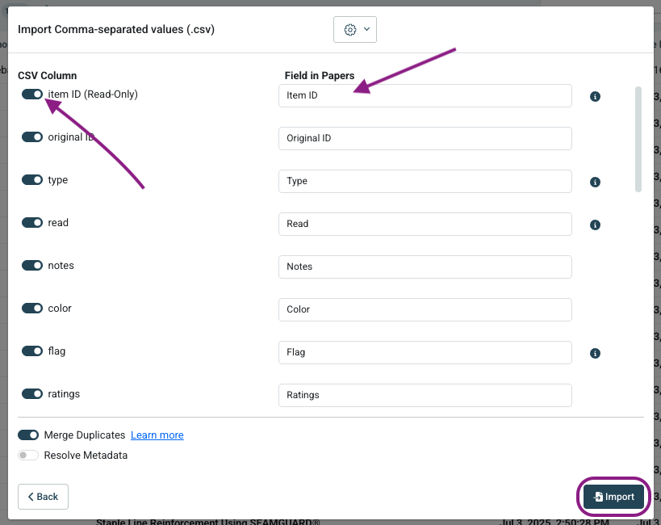Turn off the type column toggle
This screenshot has width=661, height=525.
(32, 180)
